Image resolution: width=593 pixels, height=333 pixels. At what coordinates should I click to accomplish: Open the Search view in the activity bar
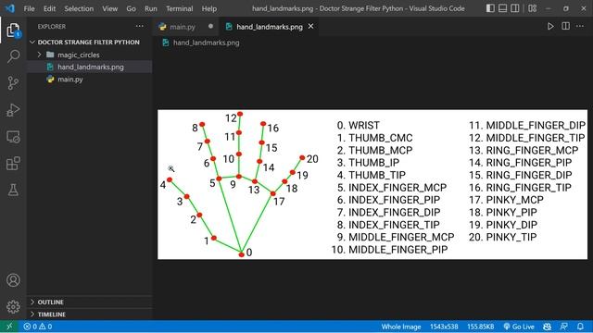pyautogui.click(x=13, y=56)
